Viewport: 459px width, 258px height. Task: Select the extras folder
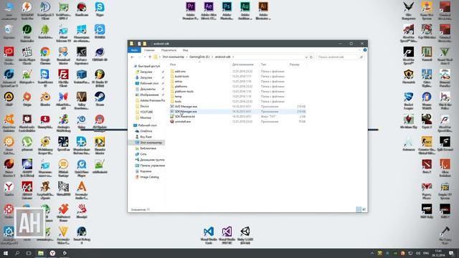pos(179,81)
